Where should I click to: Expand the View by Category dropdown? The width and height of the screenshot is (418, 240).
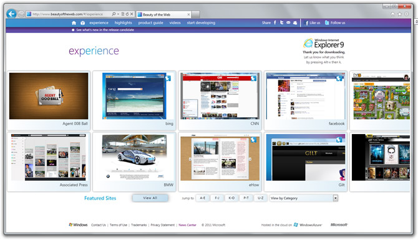point(336,198)
